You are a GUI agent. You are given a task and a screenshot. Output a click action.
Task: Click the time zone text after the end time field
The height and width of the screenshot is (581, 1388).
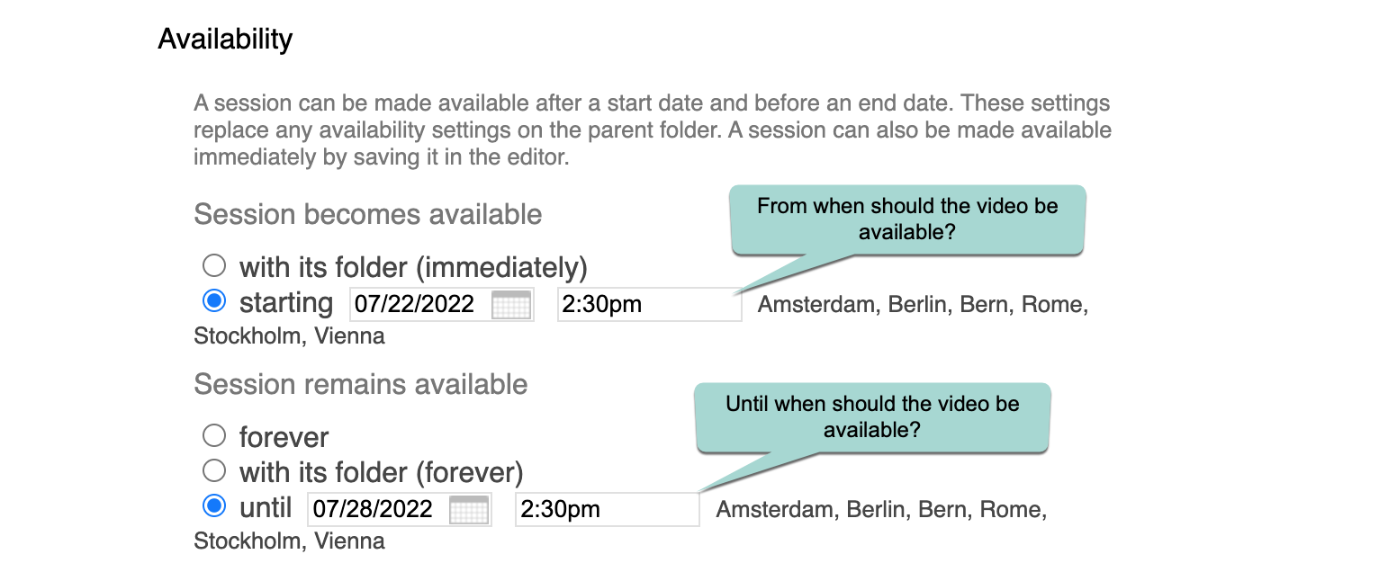(620, 525)
